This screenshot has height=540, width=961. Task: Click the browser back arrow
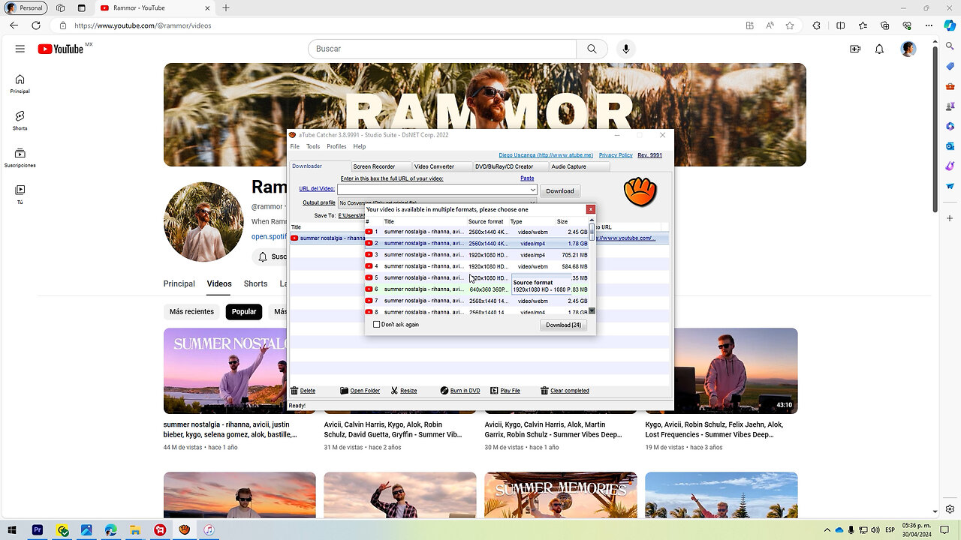pos(14,25)
